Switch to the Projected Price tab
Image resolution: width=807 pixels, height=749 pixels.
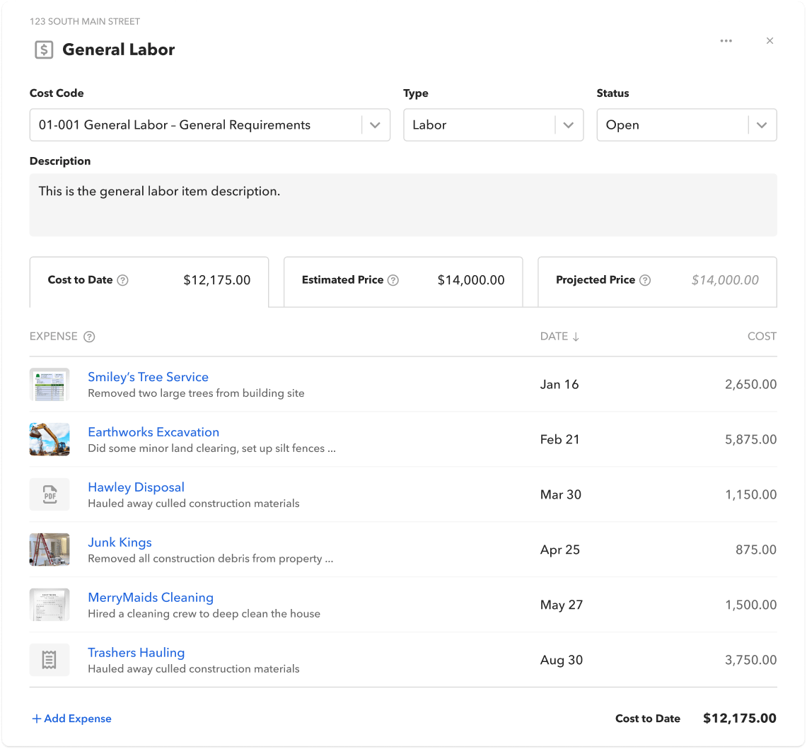click(x=657, y=281)
